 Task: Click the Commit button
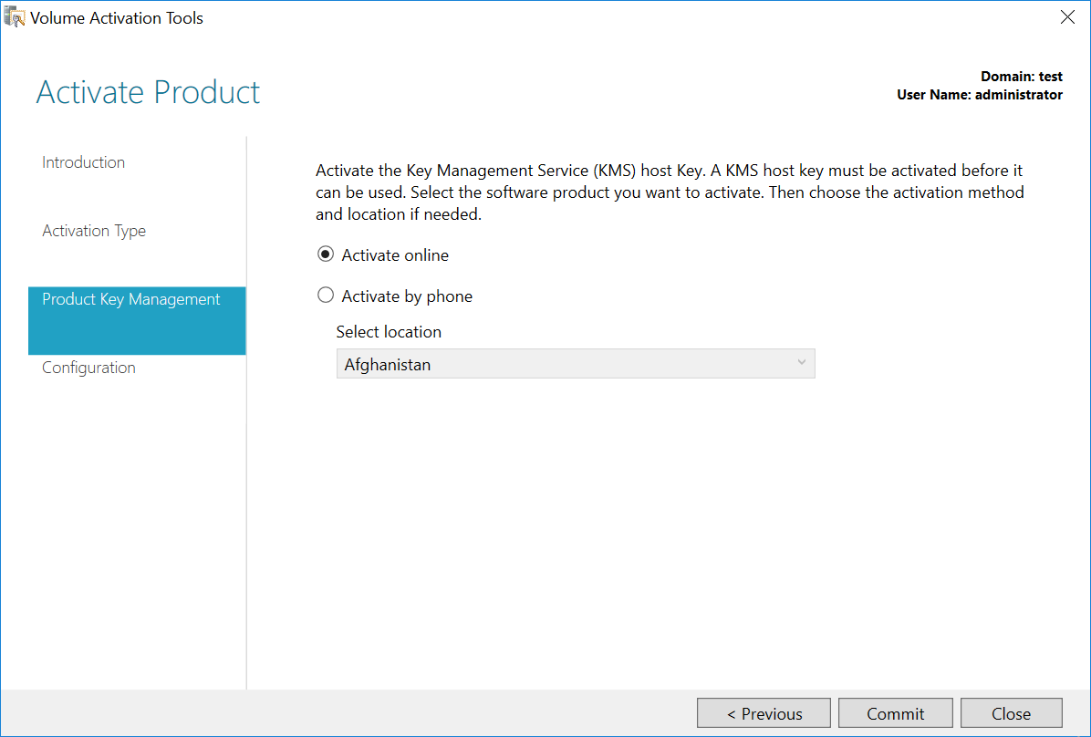click(x=896, y=713)
